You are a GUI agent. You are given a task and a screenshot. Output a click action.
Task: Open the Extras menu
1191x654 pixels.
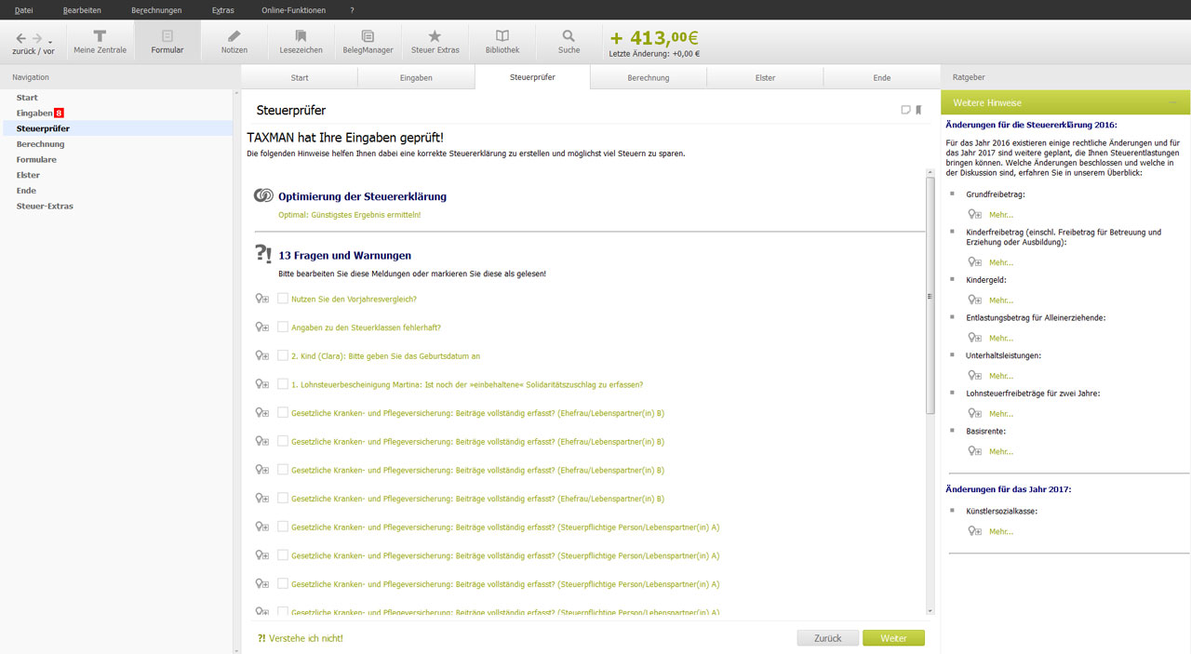click(223, 9)
